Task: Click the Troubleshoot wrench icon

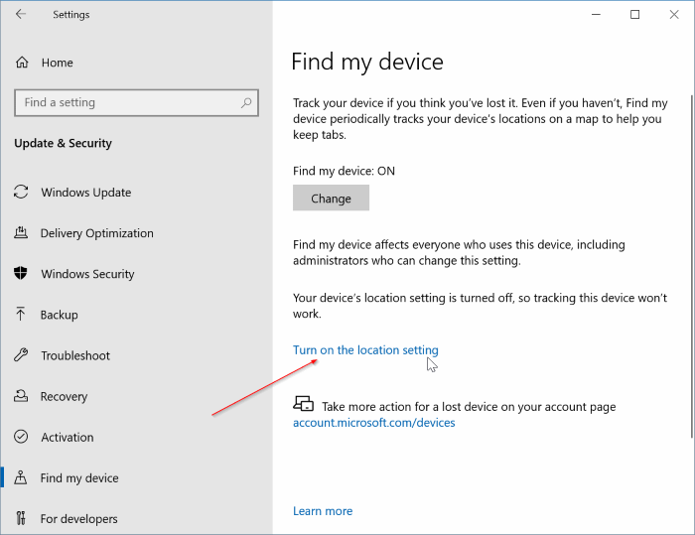Action: (x=21, y=355)
